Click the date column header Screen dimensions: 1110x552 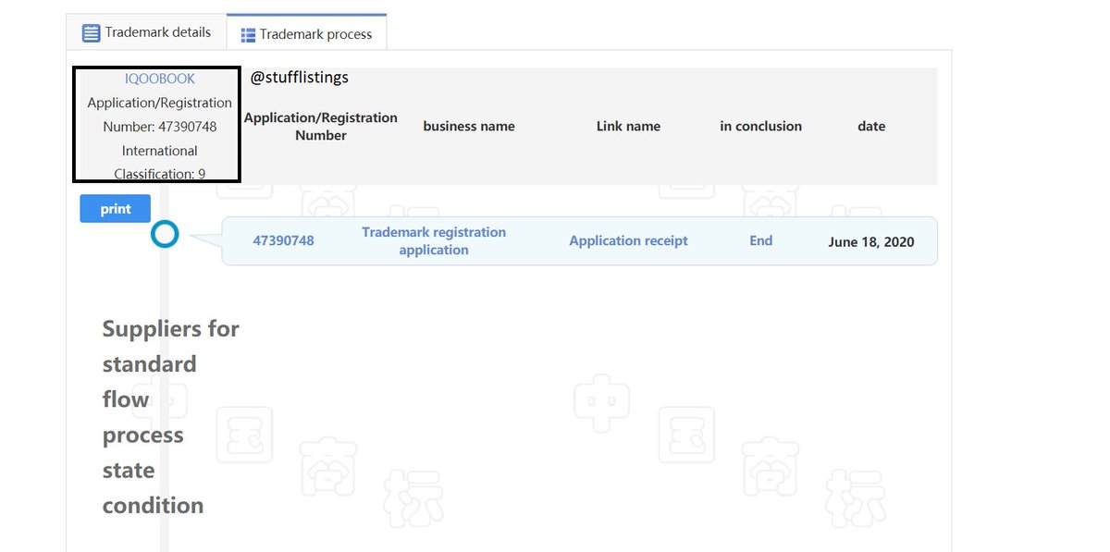point(871,126)
